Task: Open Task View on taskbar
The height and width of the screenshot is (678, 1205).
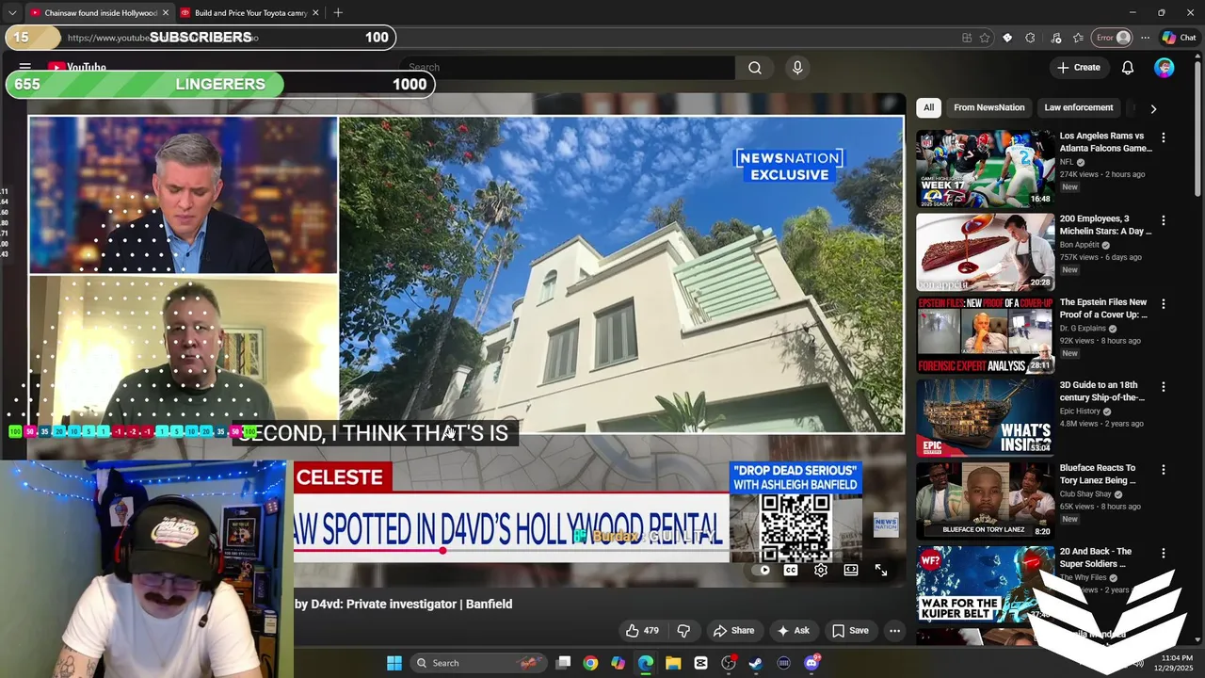Action: point(563,663)
